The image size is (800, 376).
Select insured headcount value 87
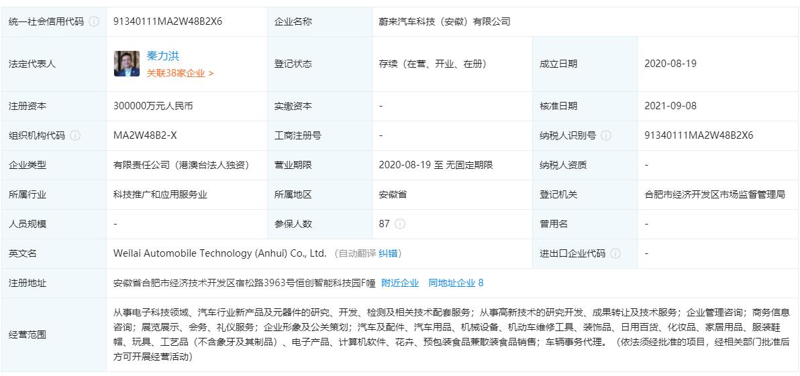(x=384, y=224)
